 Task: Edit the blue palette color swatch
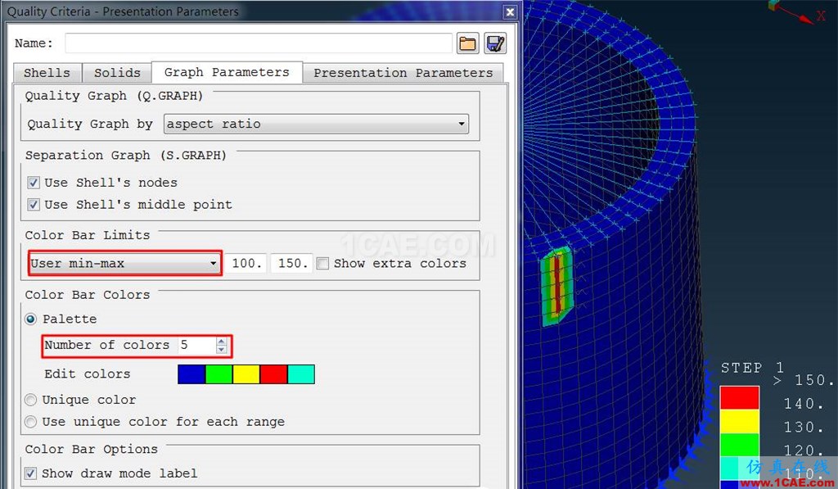[x=191, y=374]
